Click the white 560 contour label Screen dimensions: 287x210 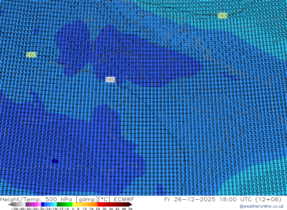(x=110, y=80)
